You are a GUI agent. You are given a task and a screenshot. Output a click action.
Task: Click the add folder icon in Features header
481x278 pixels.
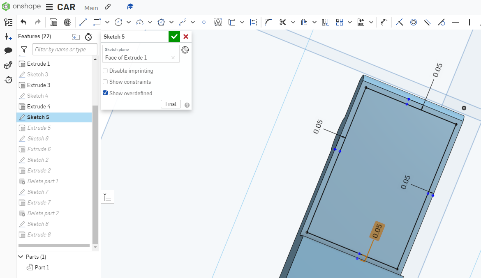[x=76, y=37]
